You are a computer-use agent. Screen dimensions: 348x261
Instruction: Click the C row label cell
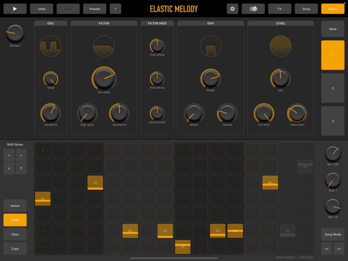43,247
